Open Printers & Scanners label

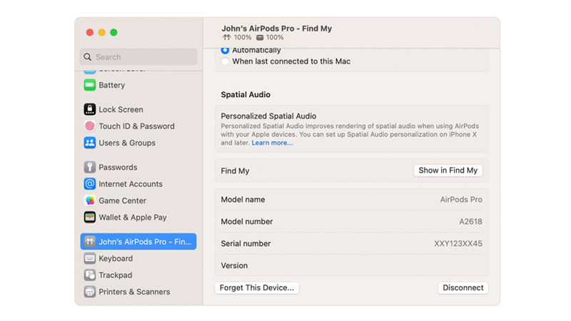click(134, 292)
